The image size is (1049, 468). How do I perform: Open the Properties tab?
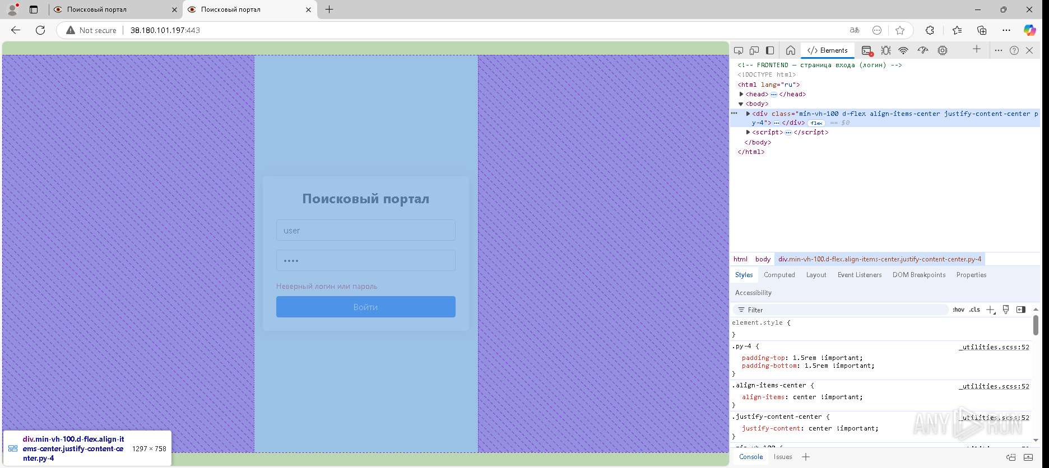point(971,275)
